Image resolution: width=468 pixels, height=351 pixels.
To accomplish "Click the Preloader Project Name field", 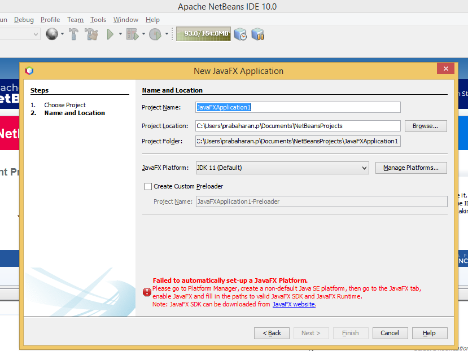I will tap(321, 201).
